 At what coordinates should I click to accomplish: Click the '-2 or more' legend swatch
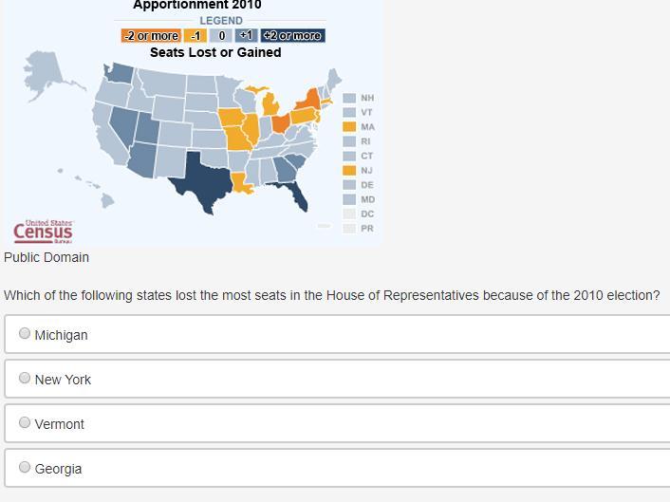coord(151,36)
